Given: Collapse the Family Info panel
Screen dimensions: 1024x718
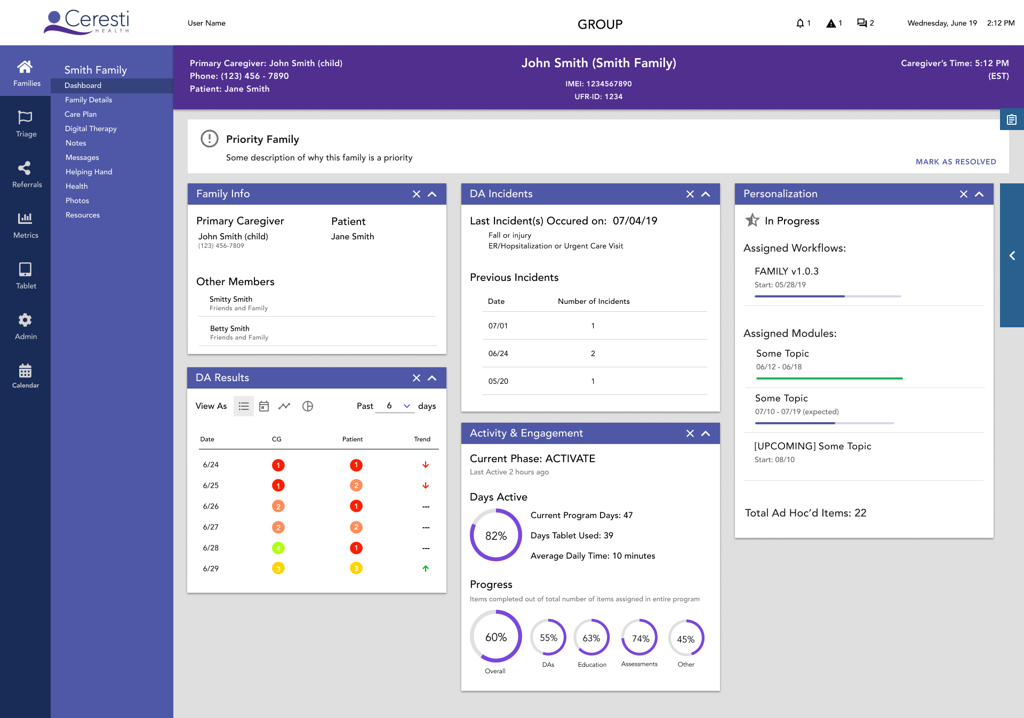Looking at the screenshot, I should click(x=432, y=194).
